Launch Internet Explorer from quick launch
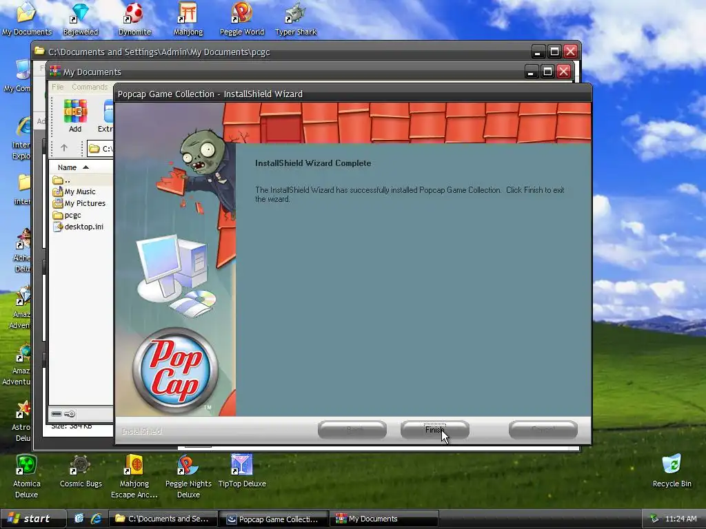706x529 pixels. point(96,519)
